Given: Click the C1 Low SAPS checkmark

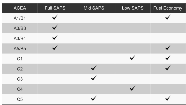Looking at the screenshot, I should tap(133, 58).
